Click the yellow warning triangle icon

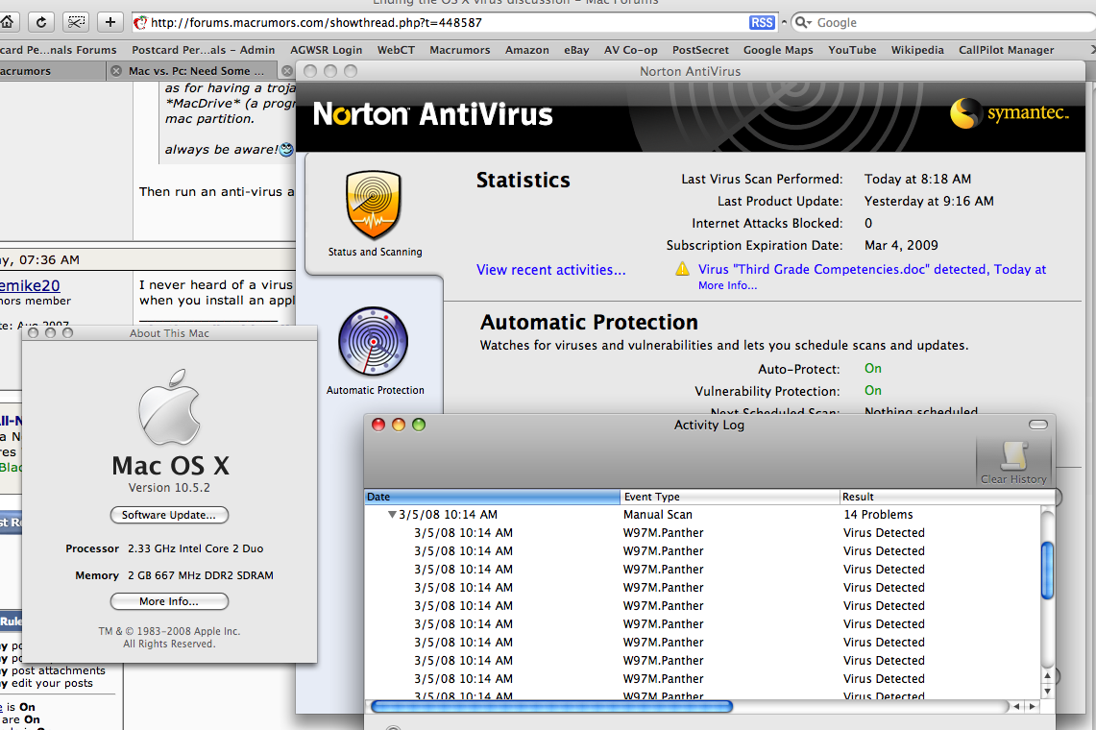point(682,269)
